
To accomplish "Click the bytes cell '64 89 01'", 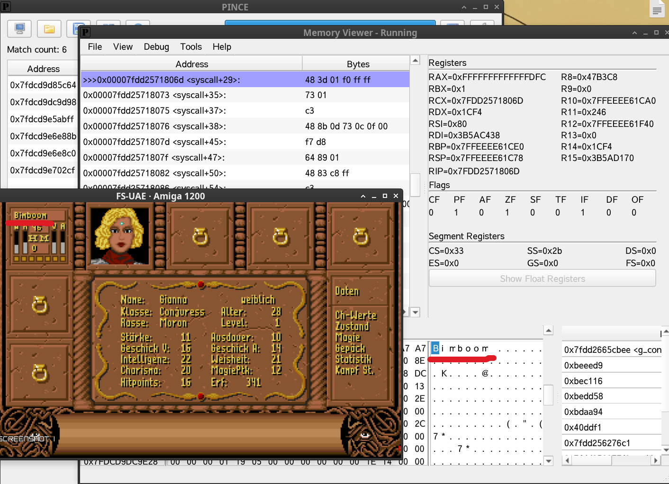I will point(322,158).
